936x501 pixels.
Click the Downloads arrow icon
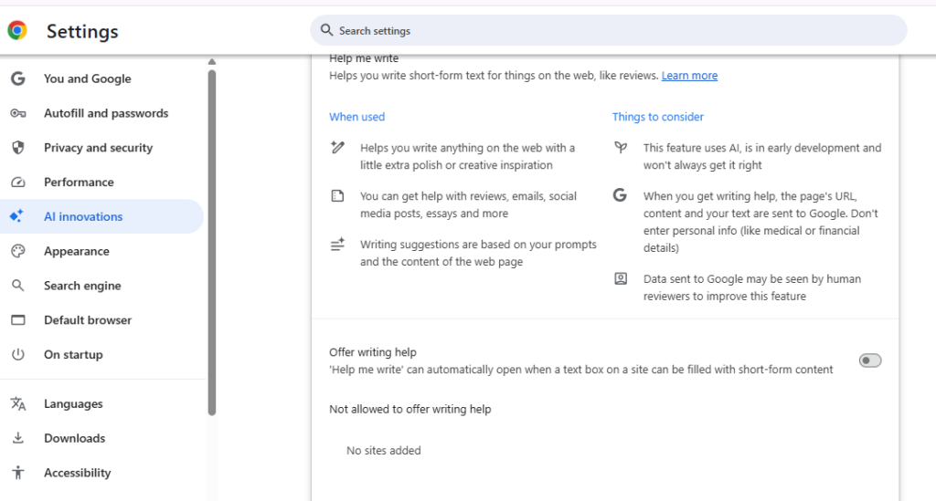[x=17, y=439]
